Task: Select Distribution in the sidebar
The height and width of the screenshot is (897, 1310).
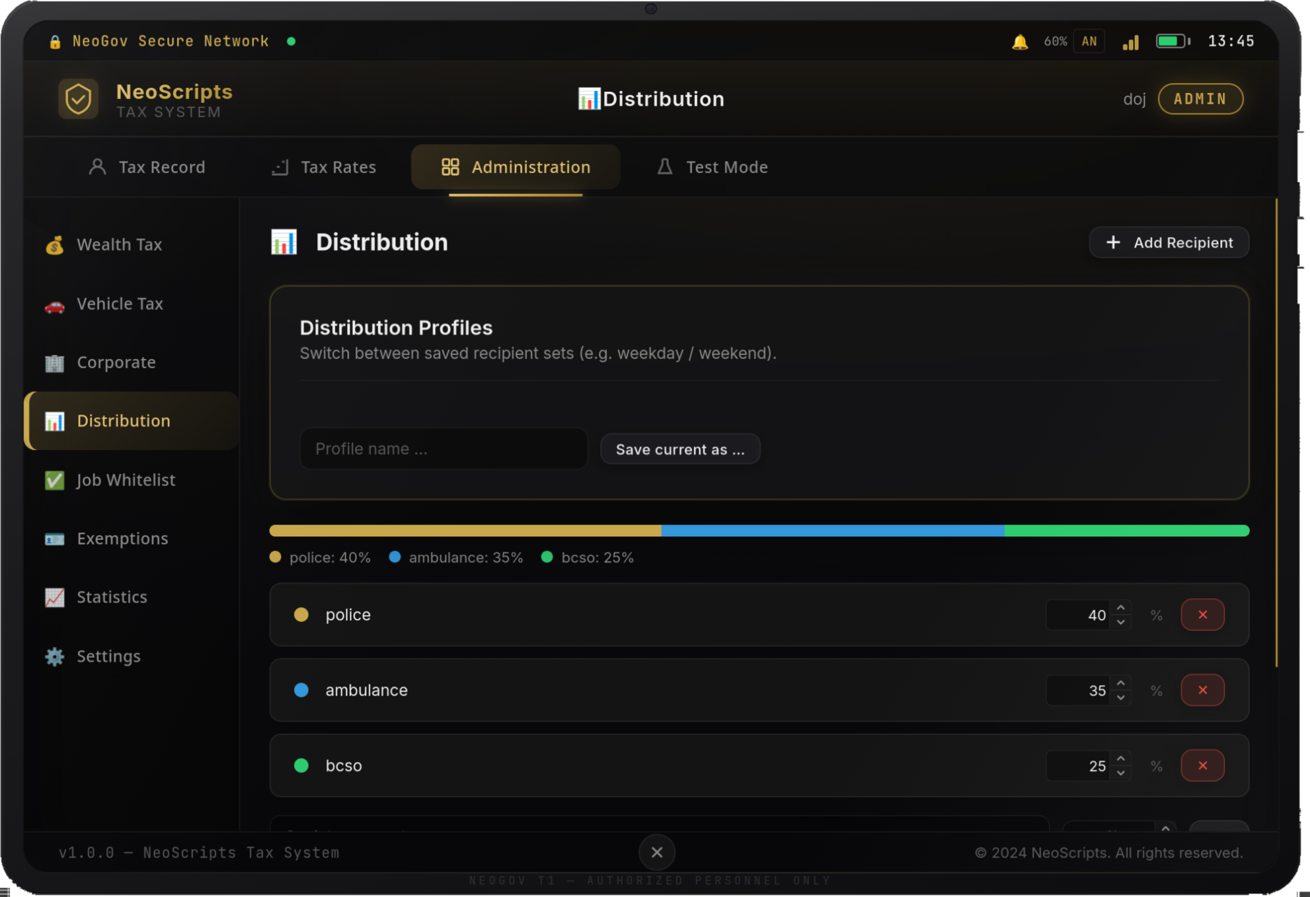Action: [131, 421]
